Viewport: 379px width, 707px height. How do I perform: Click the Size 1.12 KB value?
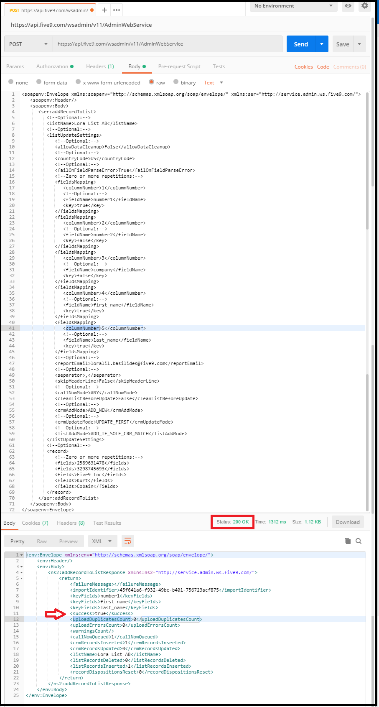313,522
